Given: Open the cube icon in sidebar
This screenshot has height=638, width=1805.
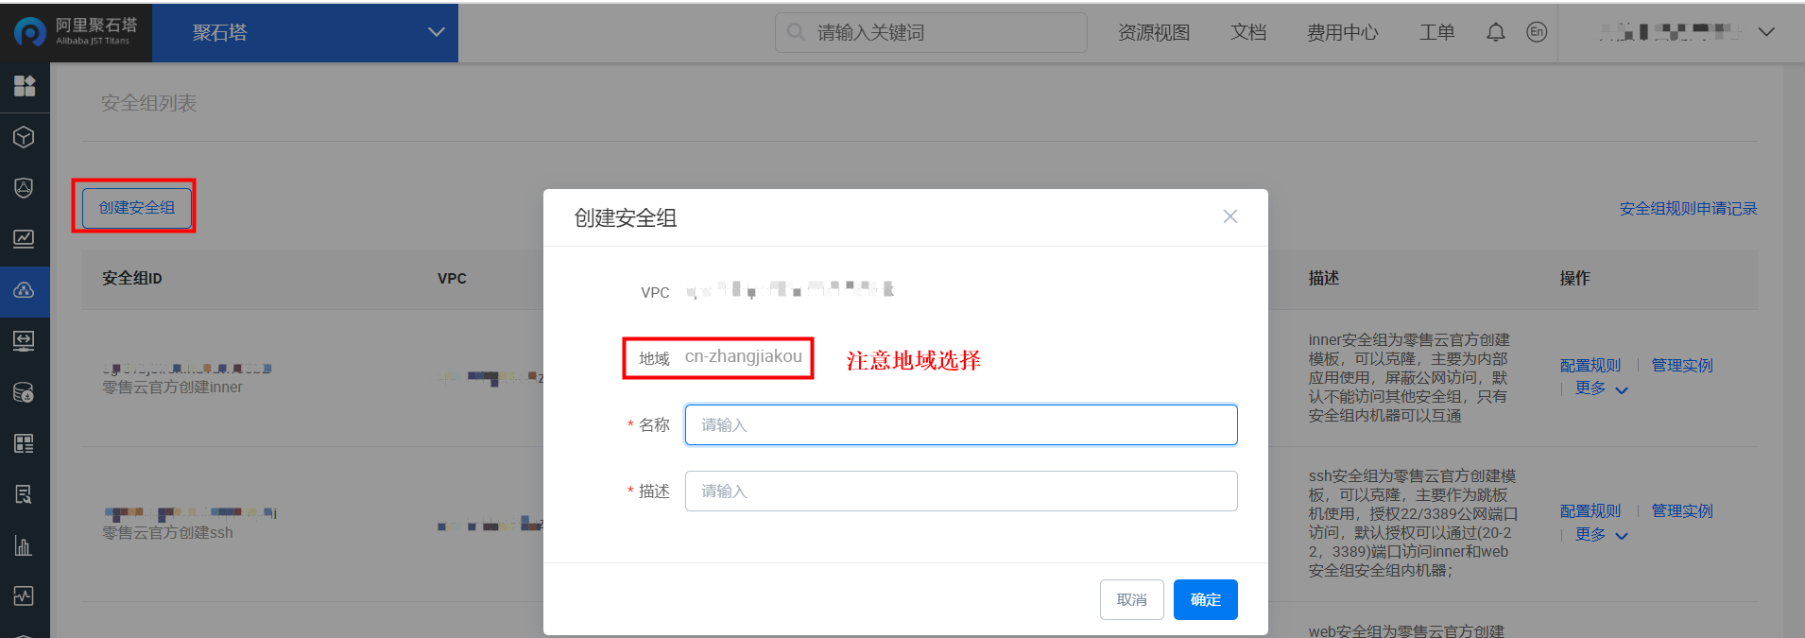Looking at the screenshot, I should (x=25, y=137).
